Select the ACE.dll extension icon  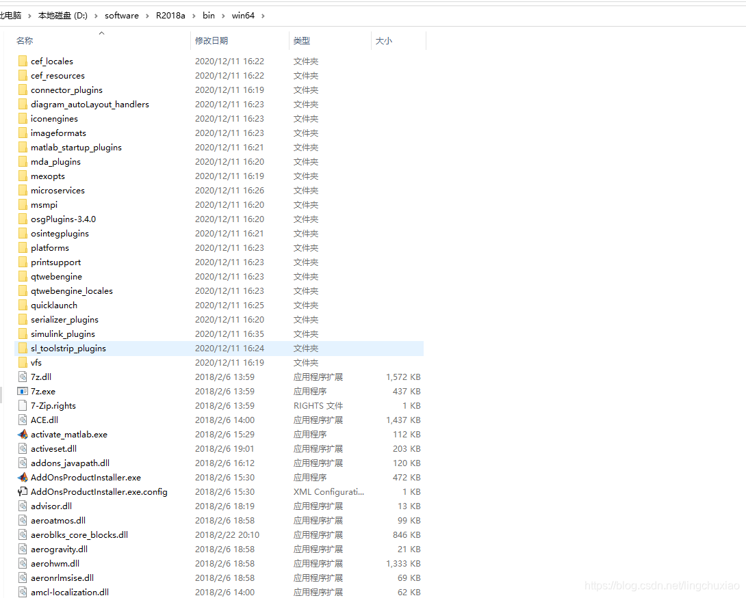pyautogui.click(x=23, y=420)
